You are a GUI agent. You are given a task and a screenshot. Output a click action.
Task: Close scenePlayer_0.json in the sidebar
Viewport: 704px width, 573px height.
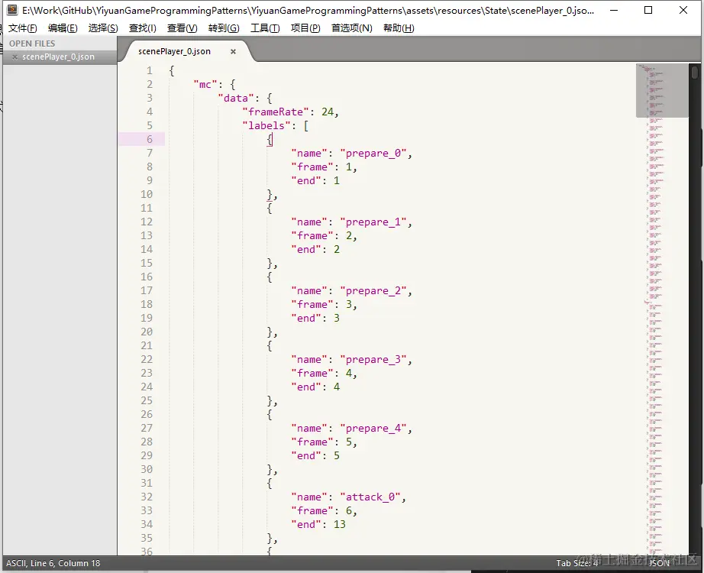[x=15, y=57]
